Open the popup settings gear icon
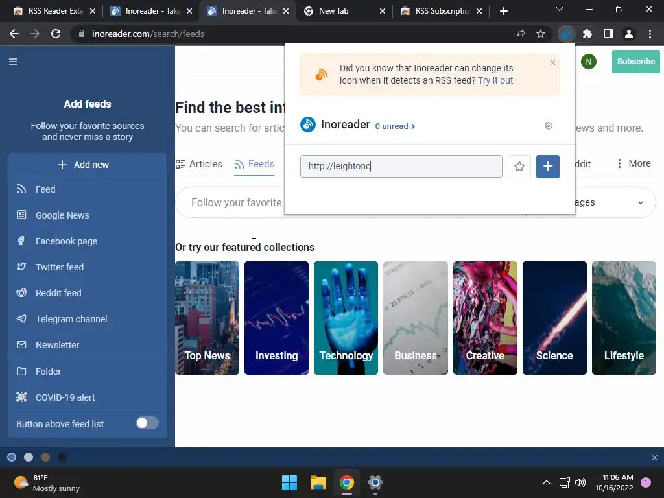Image resolution: width=664 pixels, height=498 pixels. (549, 126)
